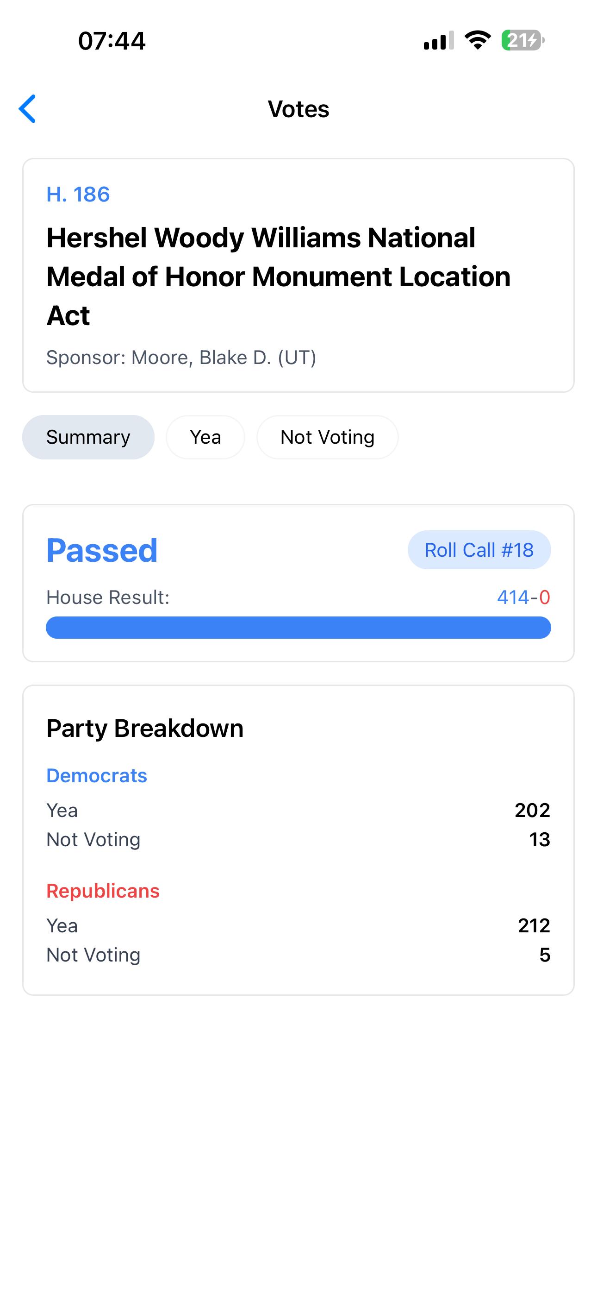Image resolution: width=597 pixels, height=1295 pixels.
Task: Tap the Hershel Woody Williams bill title
Action: (279, 276)
